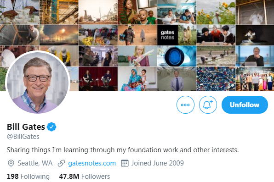This screenshot has width=274, height=182.
Task: Click the blue brain scan image in the banner
Action: click(177, 56)
